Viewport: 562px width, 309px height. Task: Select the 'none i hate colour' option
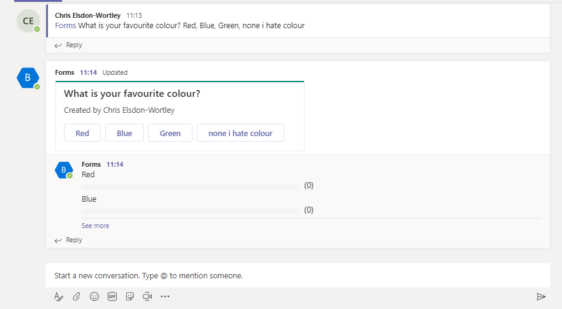click(x=240, y=133)
